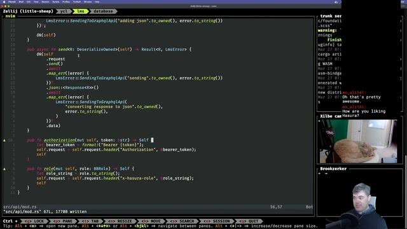Click the red close window button
Viewport: 407px width, 229px height.
[x=2, y=6]
